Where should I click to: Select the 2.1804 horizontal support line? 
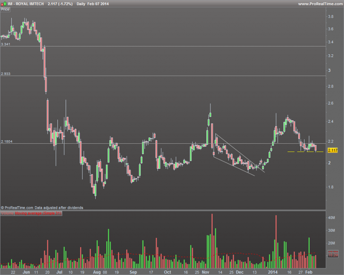click(x=163, y=144)
